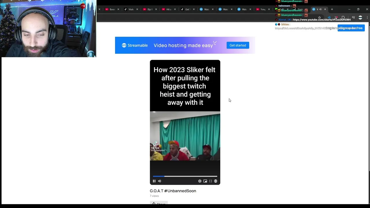Screen dimensions: 370x208
Task: Mute the video using speaker icon
Action: click(160, 181)
